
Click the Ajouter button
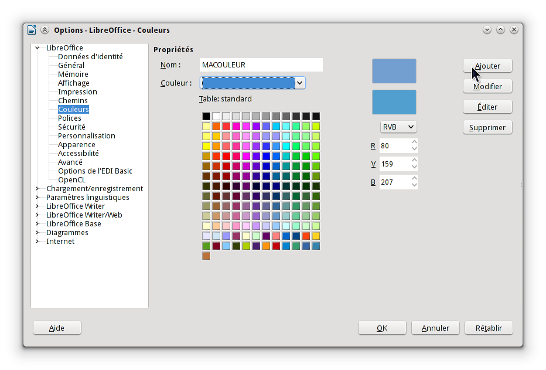coord(487,66)
